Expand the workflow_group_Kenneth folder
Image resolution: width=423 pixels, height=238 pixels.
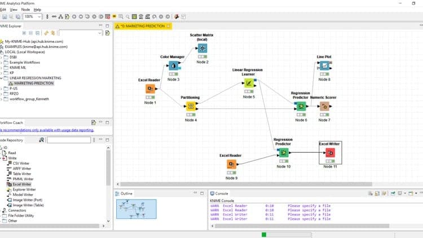point(1,99)
